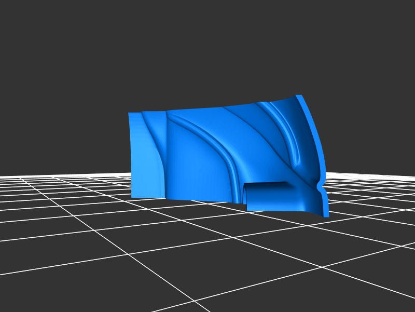Click the dark background in the top-left corner
Screen dimensions: 415x312
coord(21,21)
